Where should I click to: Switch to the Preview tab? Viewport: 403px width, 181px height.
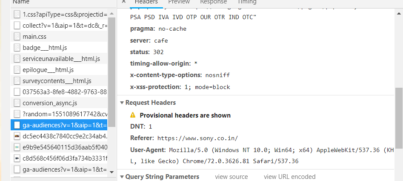(x=179, y=2)
